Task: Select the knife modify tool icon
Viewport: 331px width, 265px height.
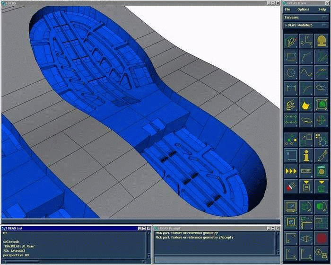Action: [321, 156]
